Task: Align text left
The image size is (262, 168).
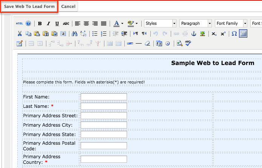Action: point(78,24)
